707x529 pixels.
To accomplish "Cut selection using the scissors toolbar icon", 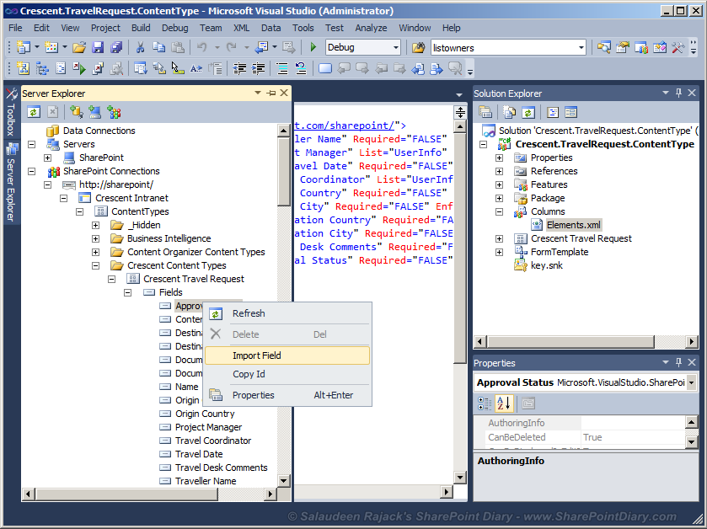I will pyautogui.click(x=141, y=48).
